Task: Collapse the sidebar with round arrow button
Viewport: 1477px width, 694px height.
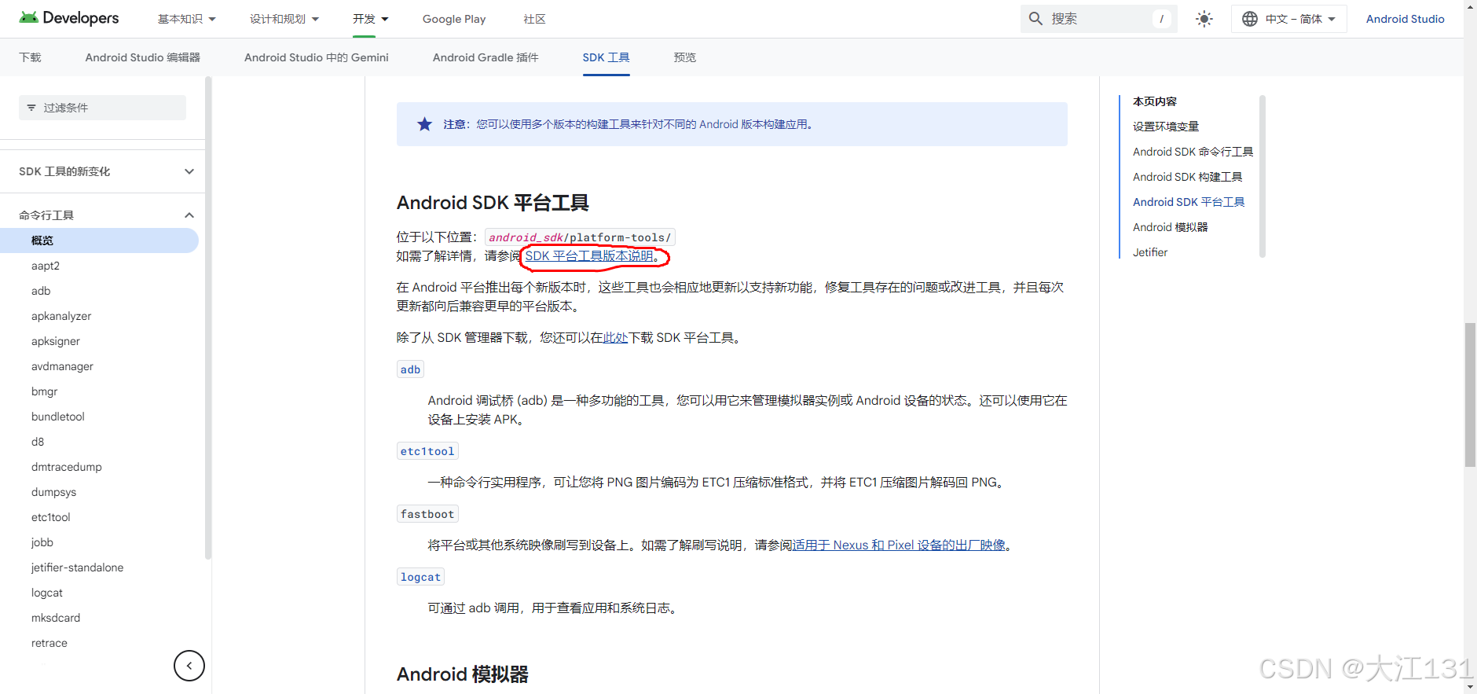Action: click(x=189, y=666)
